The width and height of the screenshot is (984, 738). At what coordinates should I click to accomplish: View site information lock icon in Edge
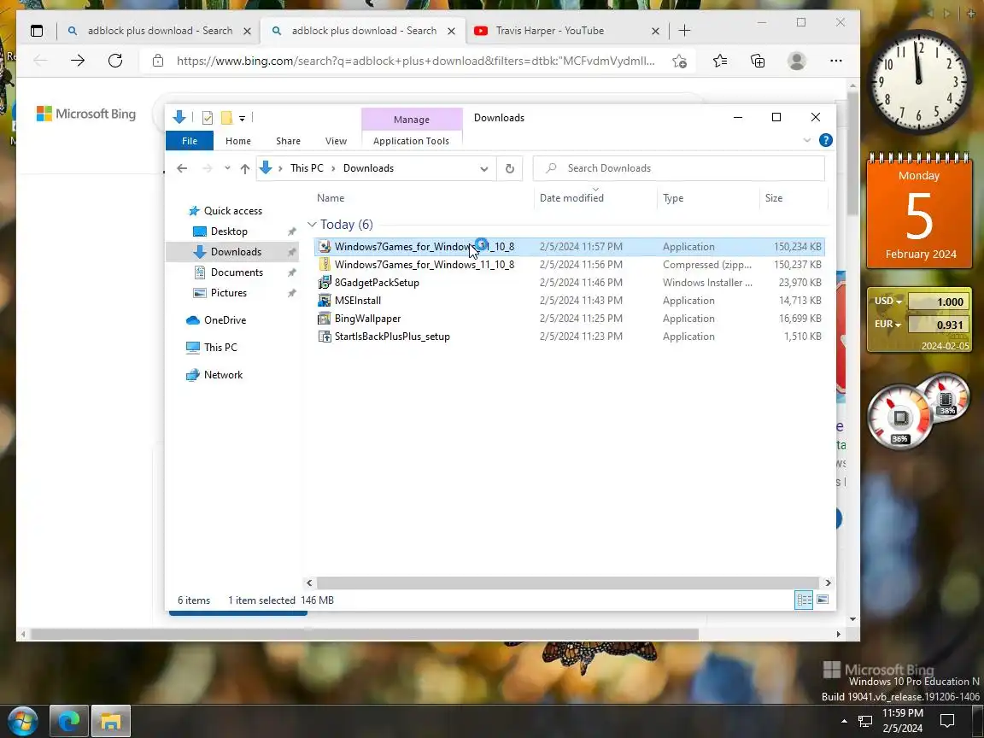[158, 61]
